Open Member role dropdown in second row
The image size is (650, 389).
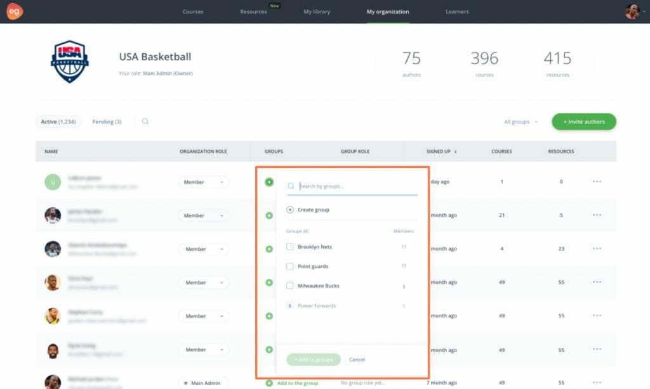(203, 215)
